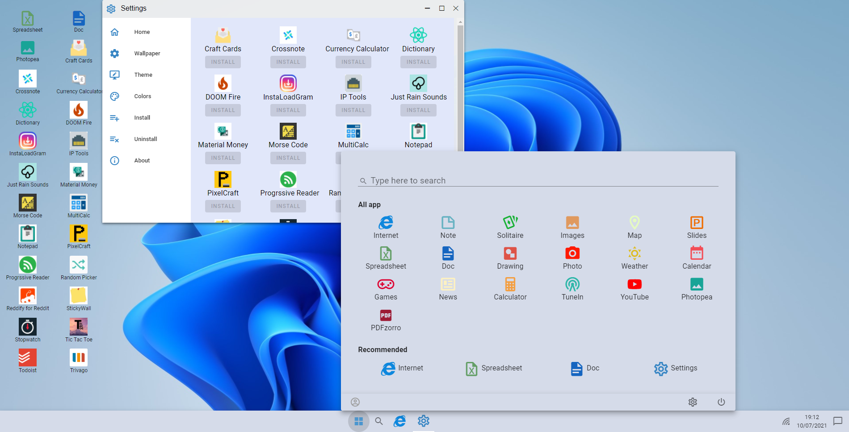Open Stopwatch desktop shortcut

[28, 330]
